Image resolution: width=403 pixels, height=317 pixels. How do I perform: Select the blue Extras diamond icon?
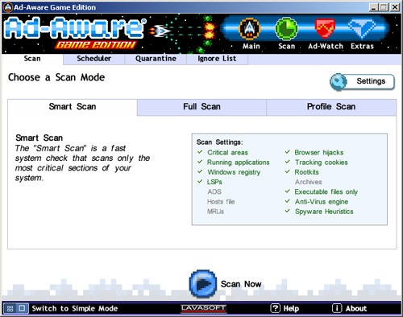[362, 28]
